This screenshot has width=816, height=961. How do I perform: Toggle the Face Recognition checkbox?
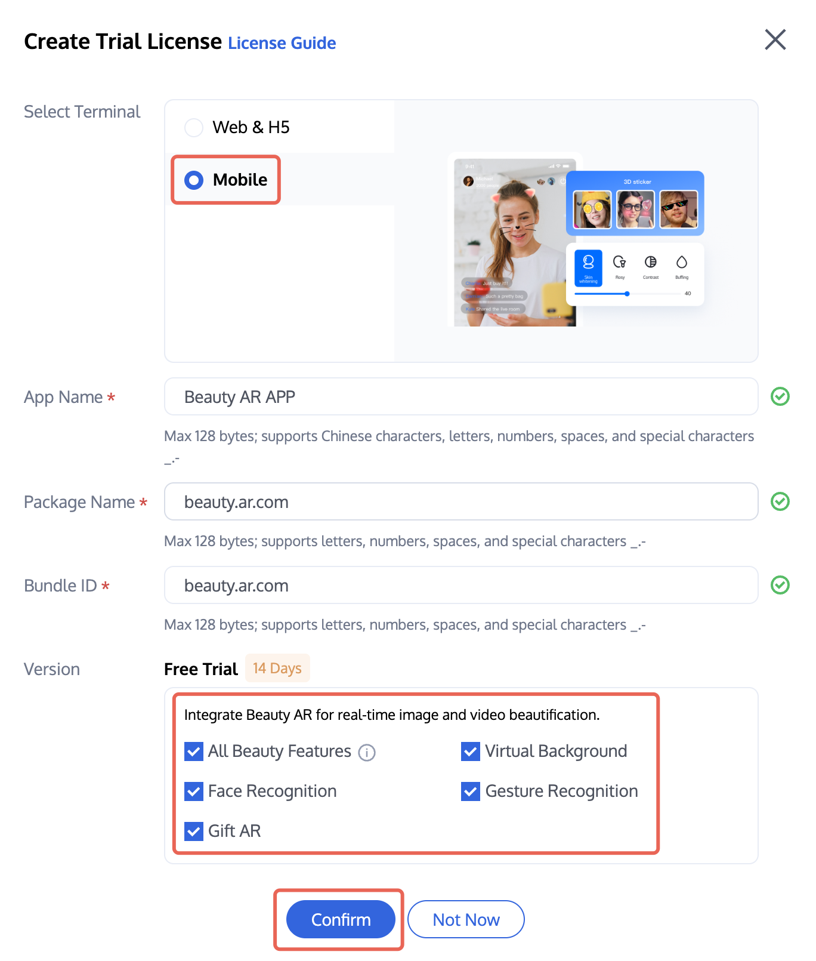(x=194, y=791)
